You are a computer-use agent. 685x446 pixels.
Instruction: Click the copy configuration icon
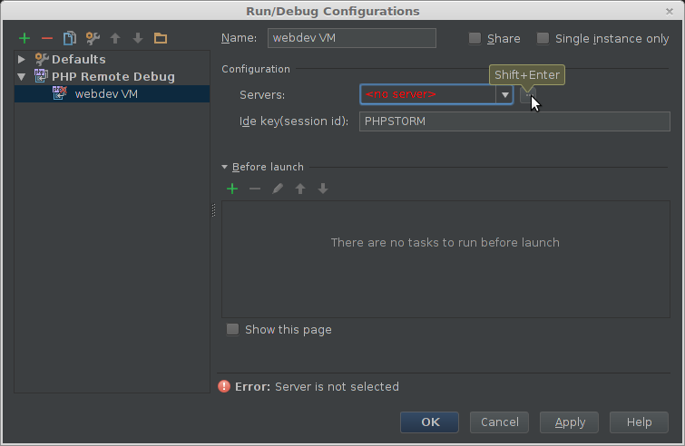pos(69,38)
